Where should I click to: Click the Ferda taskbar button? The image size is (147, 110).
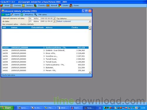point(89,108)
